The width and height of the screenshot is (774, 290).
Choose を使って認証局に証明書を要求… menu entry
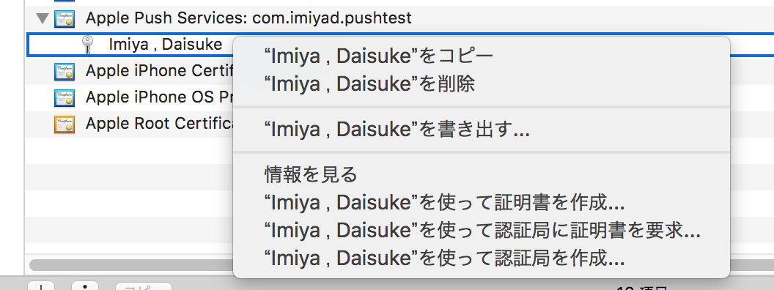(482, 230)
